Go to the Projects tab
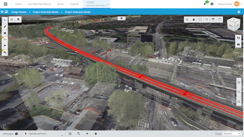This screenshot has width=244, height=137. click(75, 4)
